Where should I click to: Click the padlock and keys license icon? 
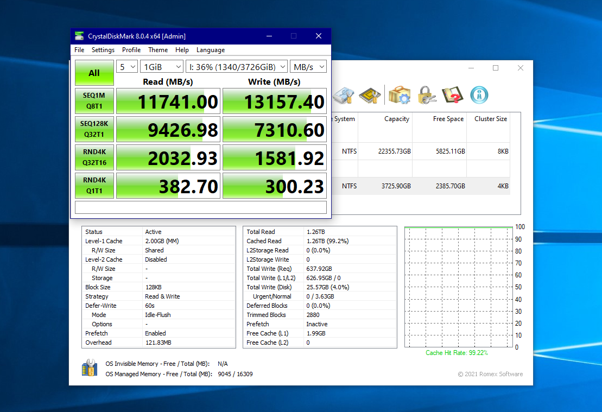click(x=426, y=95)
